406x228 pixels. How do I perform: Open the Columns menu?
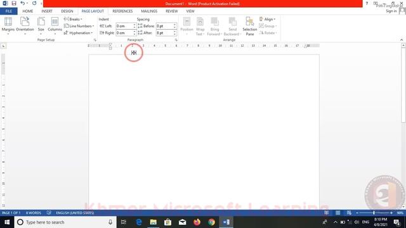click(55, 26)
